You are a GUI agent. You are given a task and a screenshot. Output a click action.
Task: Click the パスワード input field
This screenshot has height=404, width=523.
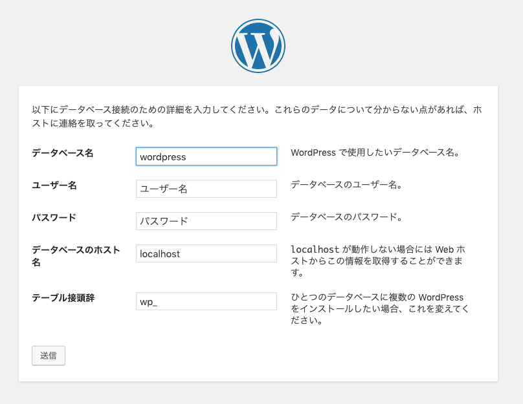pos(206,221)
